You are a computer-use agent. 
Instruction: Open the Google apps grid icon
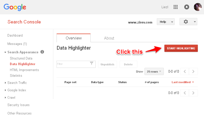pos(176,7)
